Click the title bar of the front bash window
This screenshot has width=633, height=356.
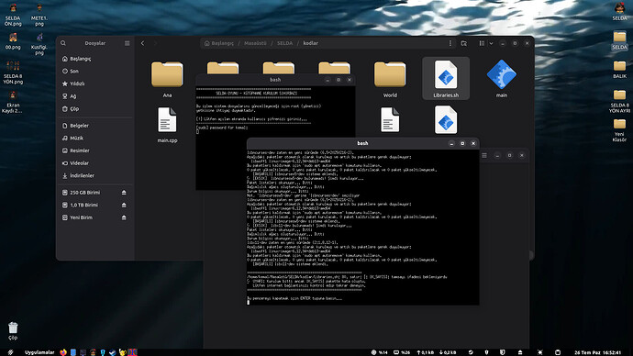tap(362, 143)
